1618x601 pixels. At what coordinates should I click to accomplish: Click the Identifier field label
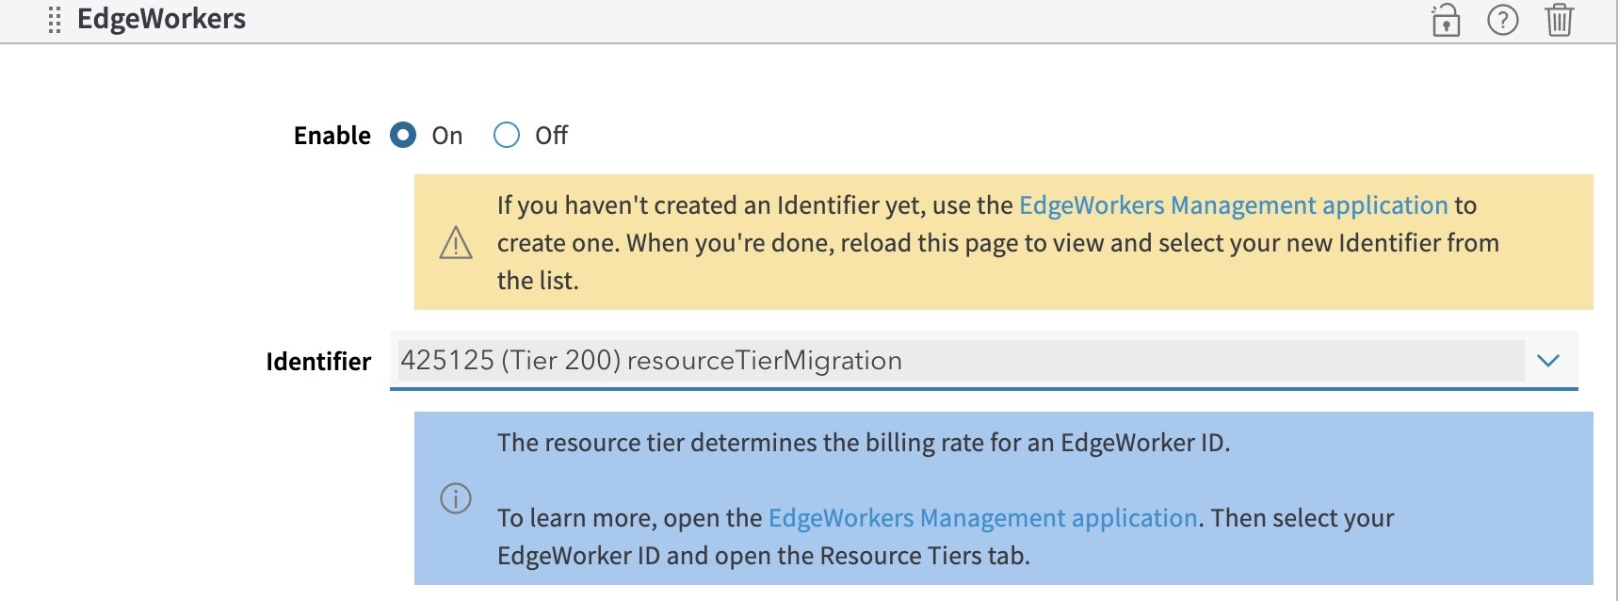(318, 362)
